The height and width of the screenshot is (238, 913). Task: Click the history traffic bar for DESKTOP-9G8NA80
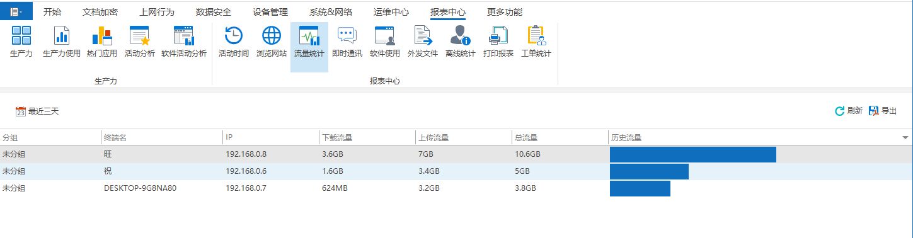pos(640,188)
